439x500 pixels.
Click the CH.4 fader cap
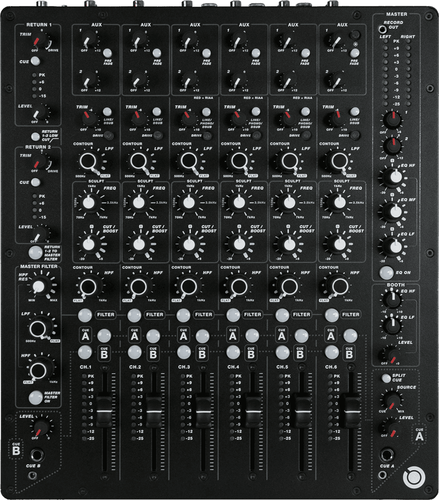251,411
